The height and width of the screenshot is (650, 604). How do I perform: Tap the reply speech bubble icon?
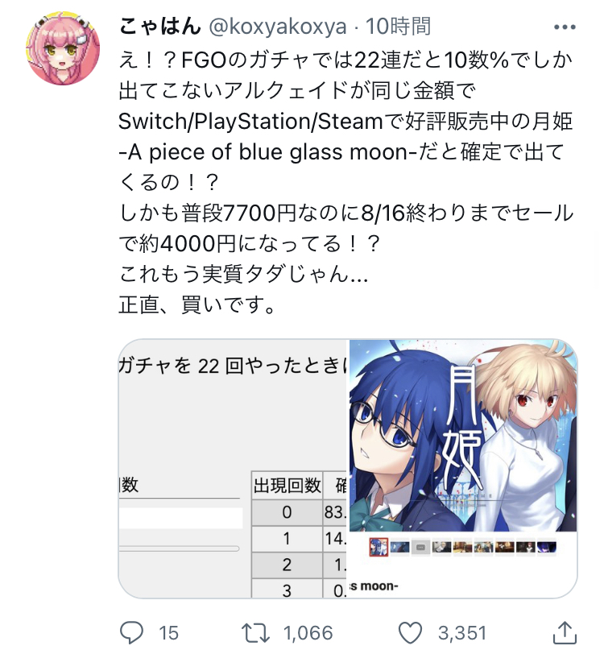pos(131,633)
